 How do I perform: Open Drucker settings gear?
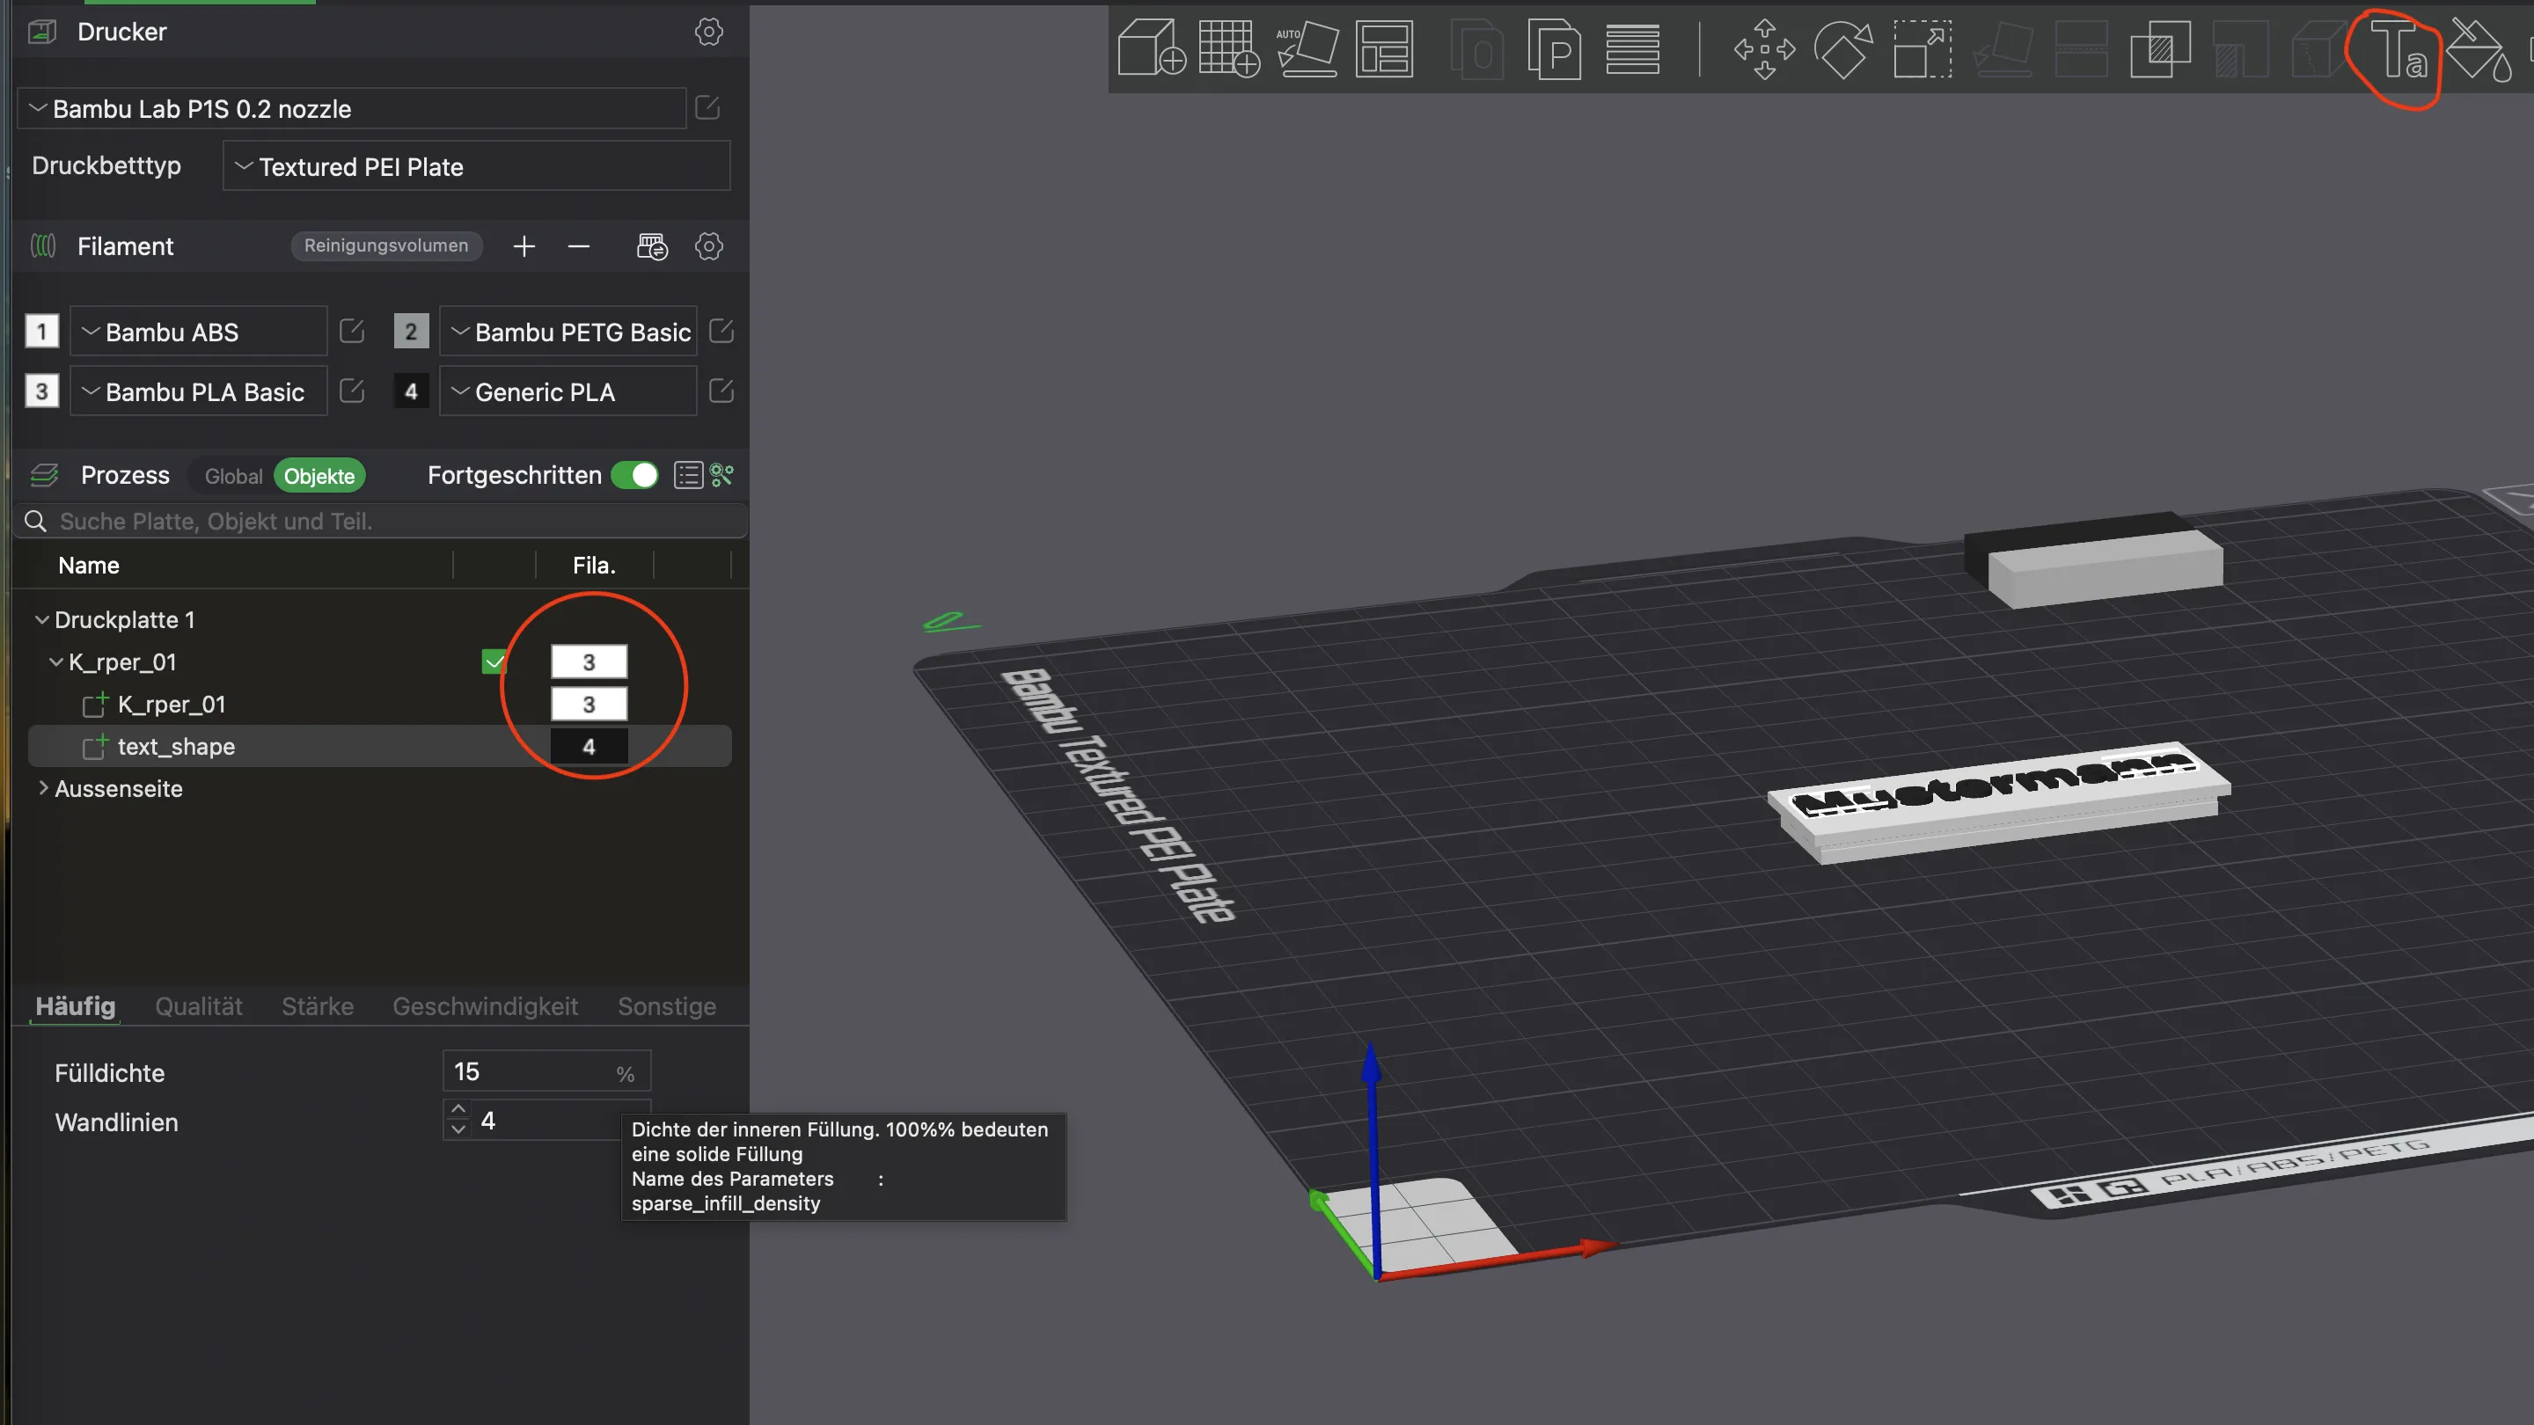tap(708, 32)
